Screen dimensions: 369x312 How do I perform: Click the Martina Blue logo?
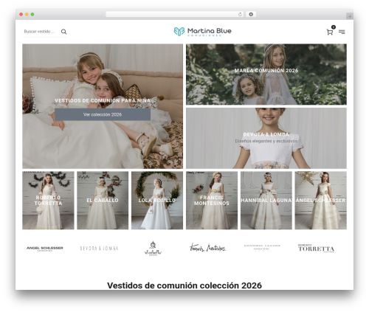(x=202, y=32)
